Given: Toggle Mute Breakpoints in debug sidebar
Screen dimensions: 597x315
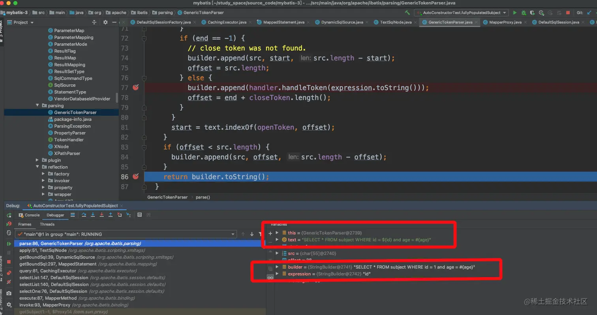Looking at the screenshot, I should pos(9,282).
